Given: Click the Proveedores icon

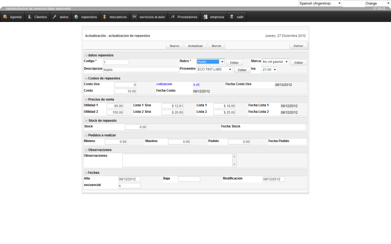Looking at the screenshot, I should coord(172,17).
